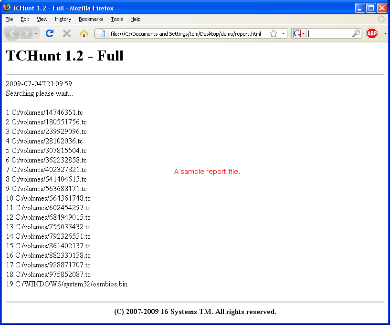Open the View menu
The image size is (390, 325).
42,19
